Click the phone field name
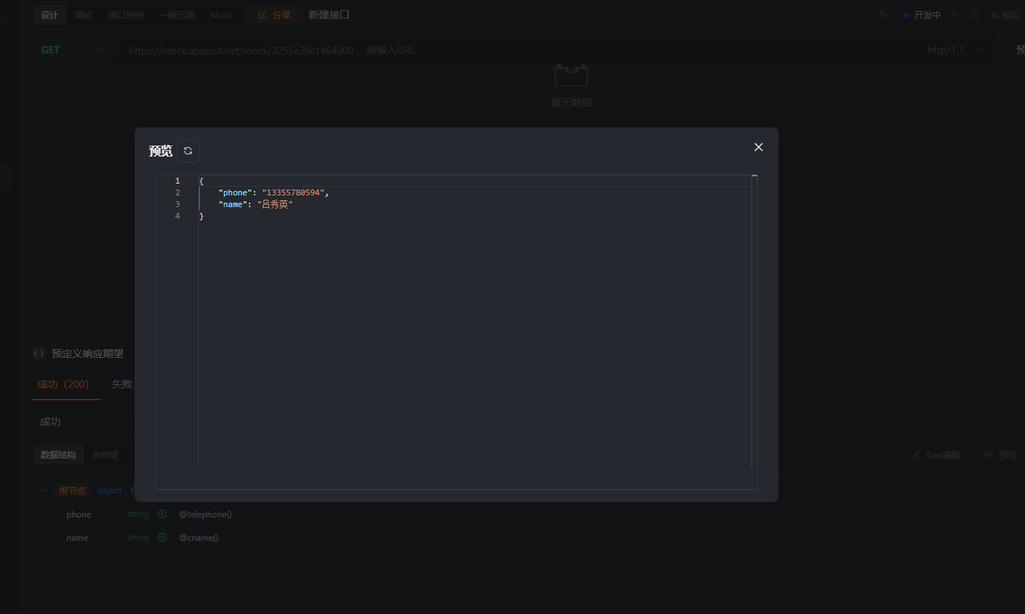Screen dimensions: 1025x614 (79, 514)
